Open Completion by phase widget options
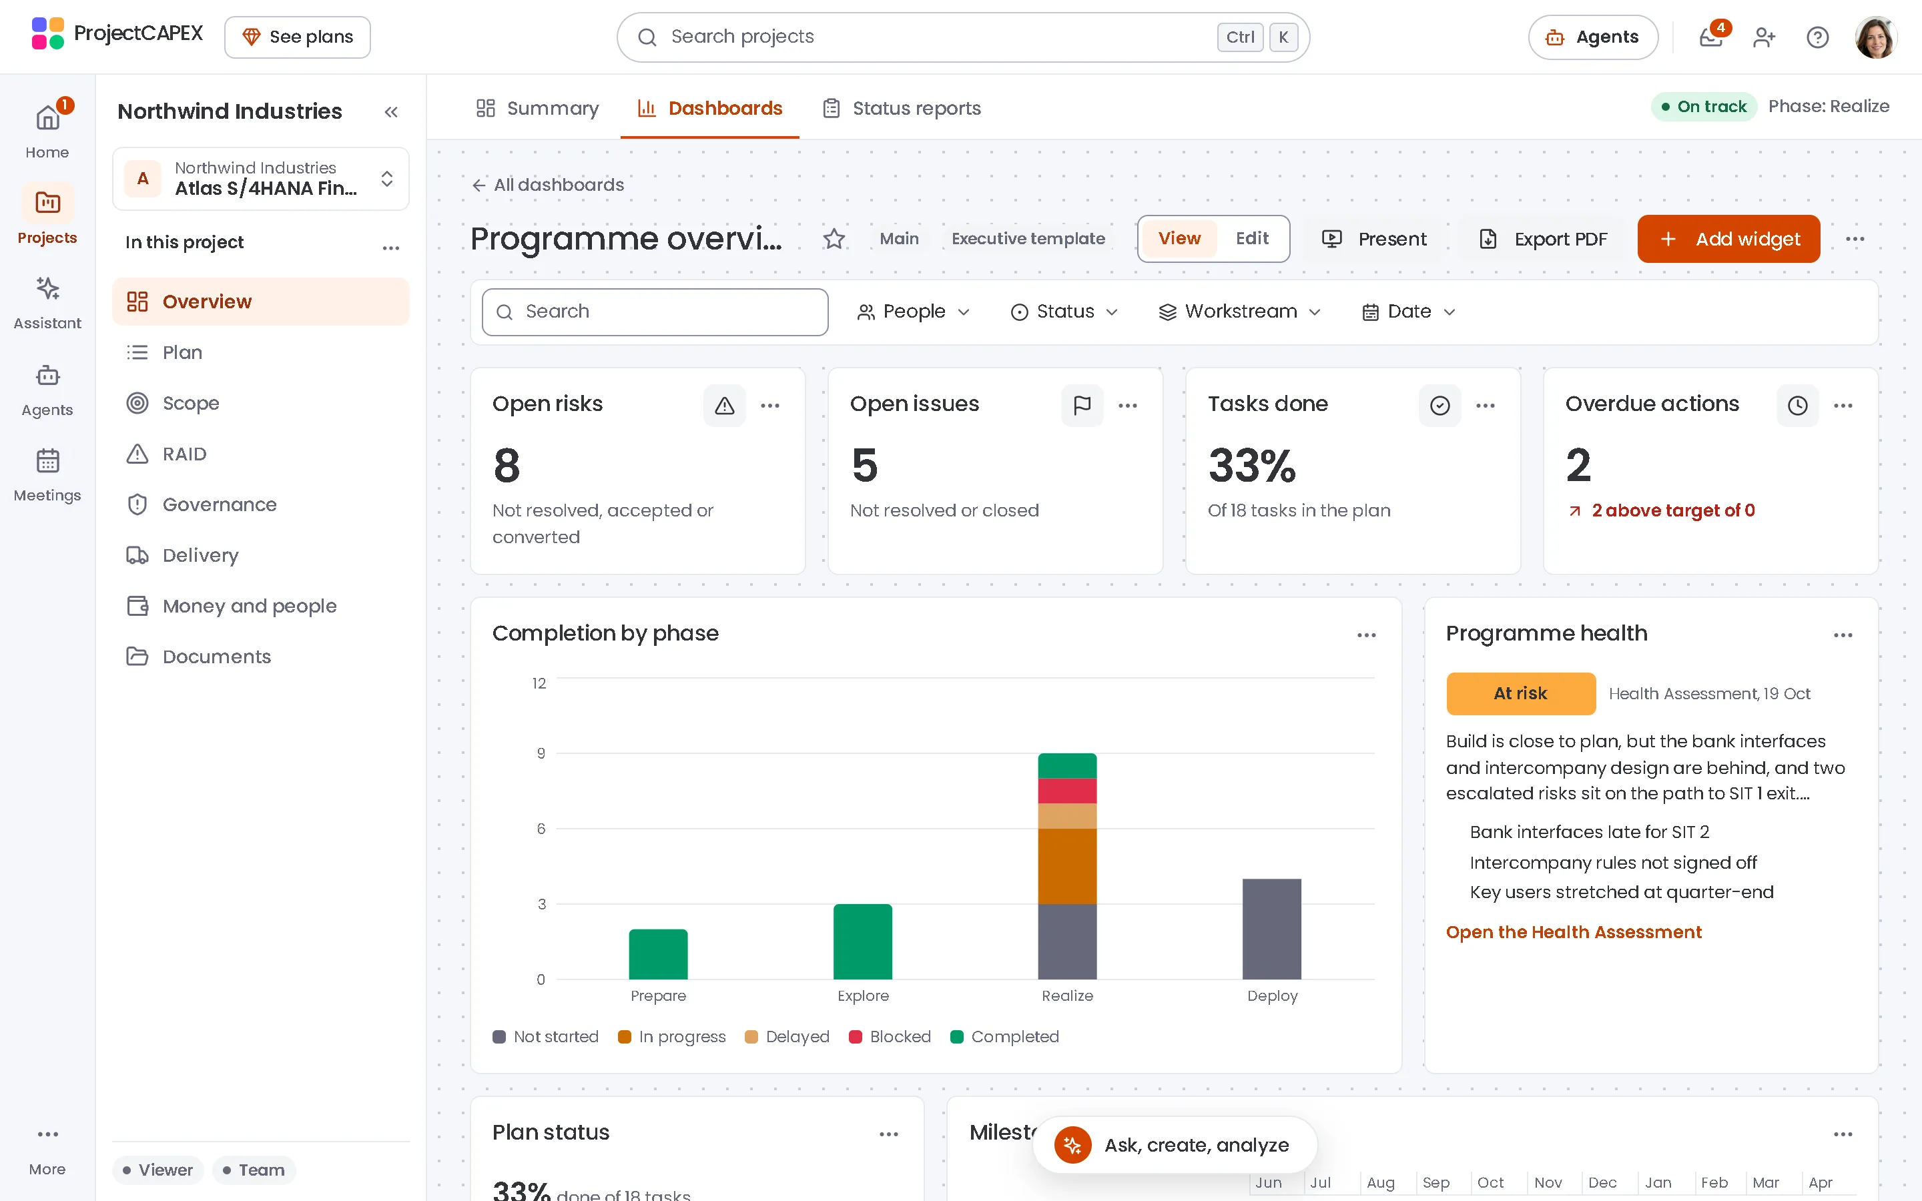The height and width of the screenshot is (1201, 1922). [x=1366, y=635]
